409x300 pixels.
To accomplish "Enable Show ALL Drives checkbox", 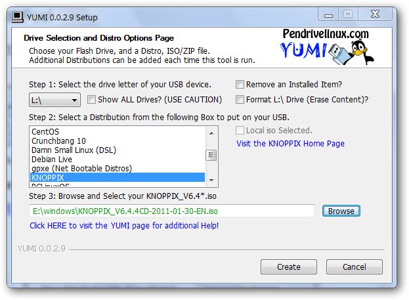I will [91, 99].
